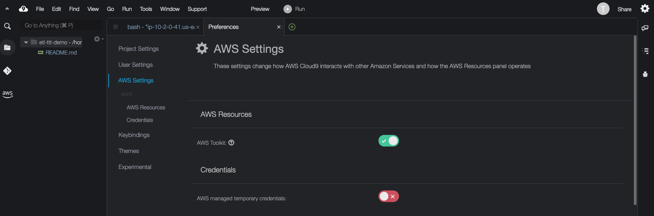Jump to AWS Resources subsection link
The image size is (654, 216).
coord(146,107)
